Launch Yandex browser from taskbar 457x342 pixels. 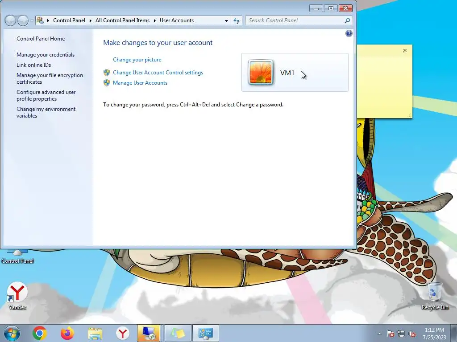point(123,333)
